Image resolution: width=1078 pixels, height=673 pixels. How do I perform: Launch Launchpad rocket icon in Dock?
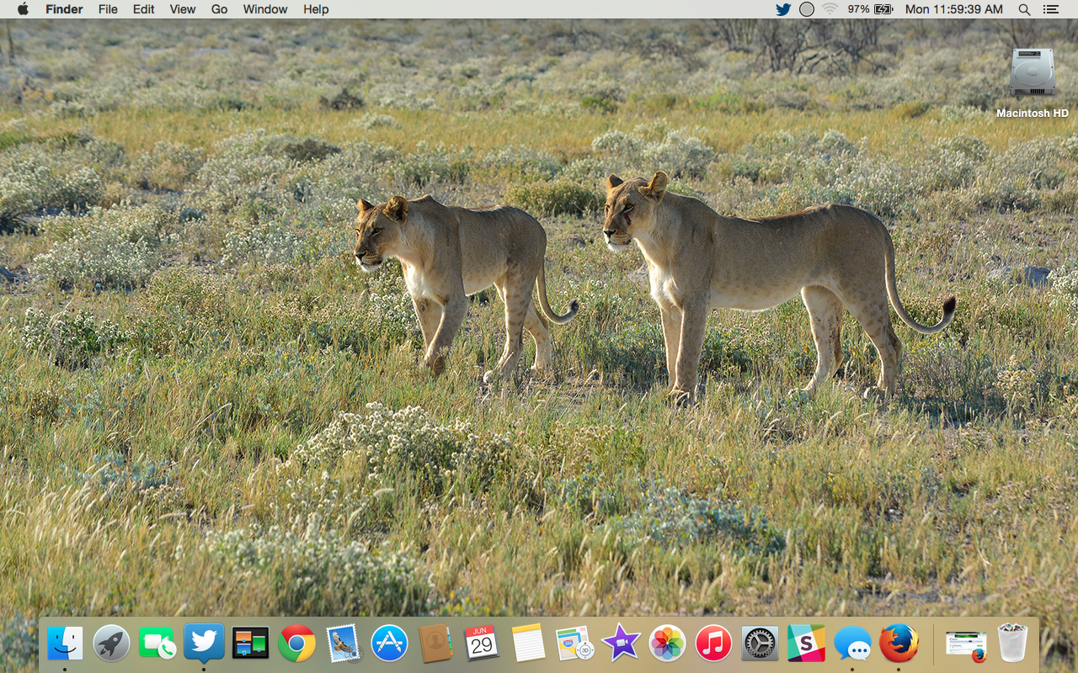click(111, 644)
